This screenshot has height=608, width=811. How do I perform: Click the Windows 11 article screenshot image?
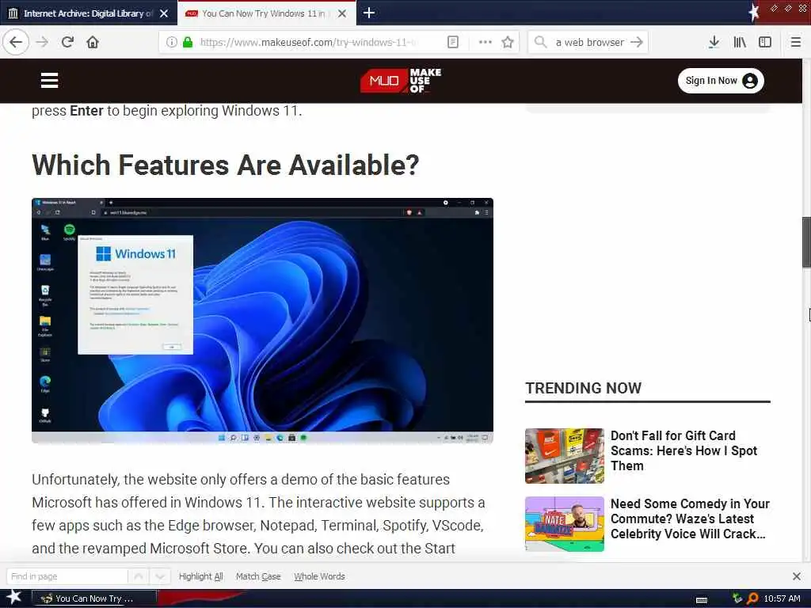(x=262, y=320)
